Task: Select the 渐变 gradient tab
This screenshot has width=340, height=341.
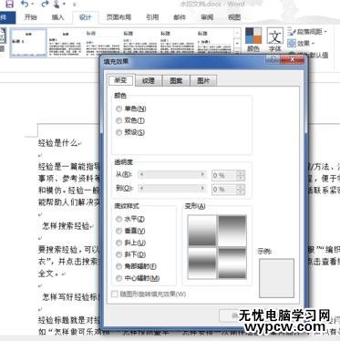Action: pyautogui.click(x=120, y=80)
